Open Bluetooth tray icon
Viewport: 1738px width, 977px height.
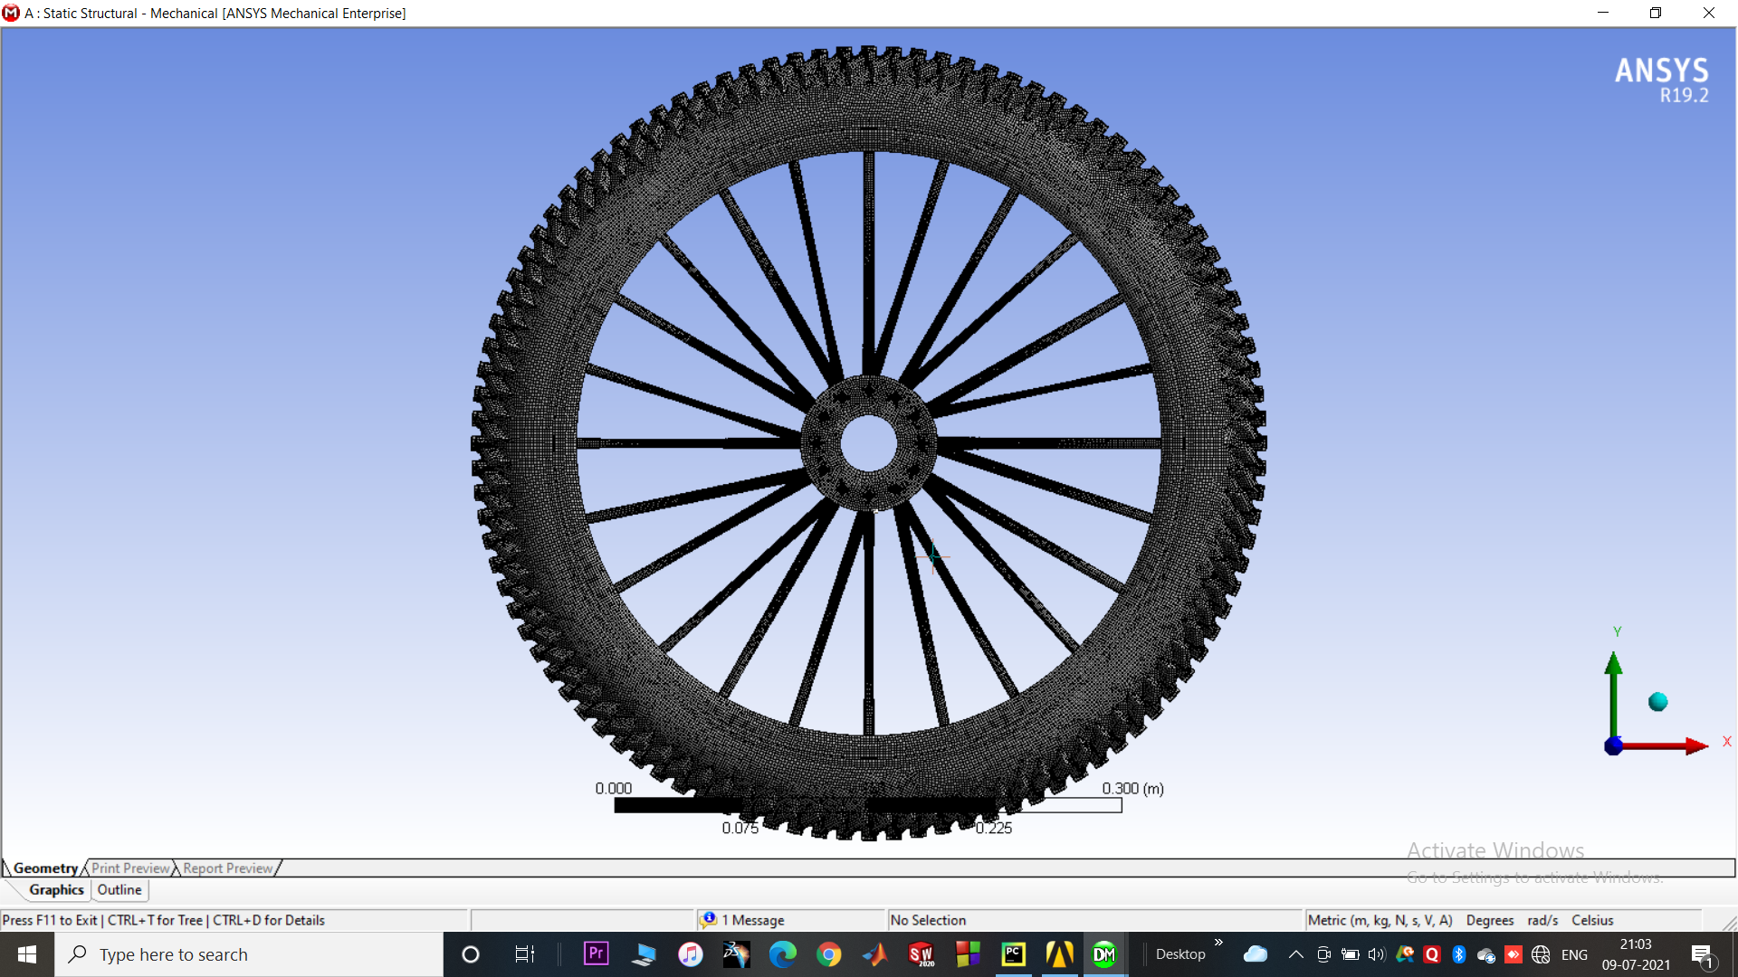(x=1458, y=954)
